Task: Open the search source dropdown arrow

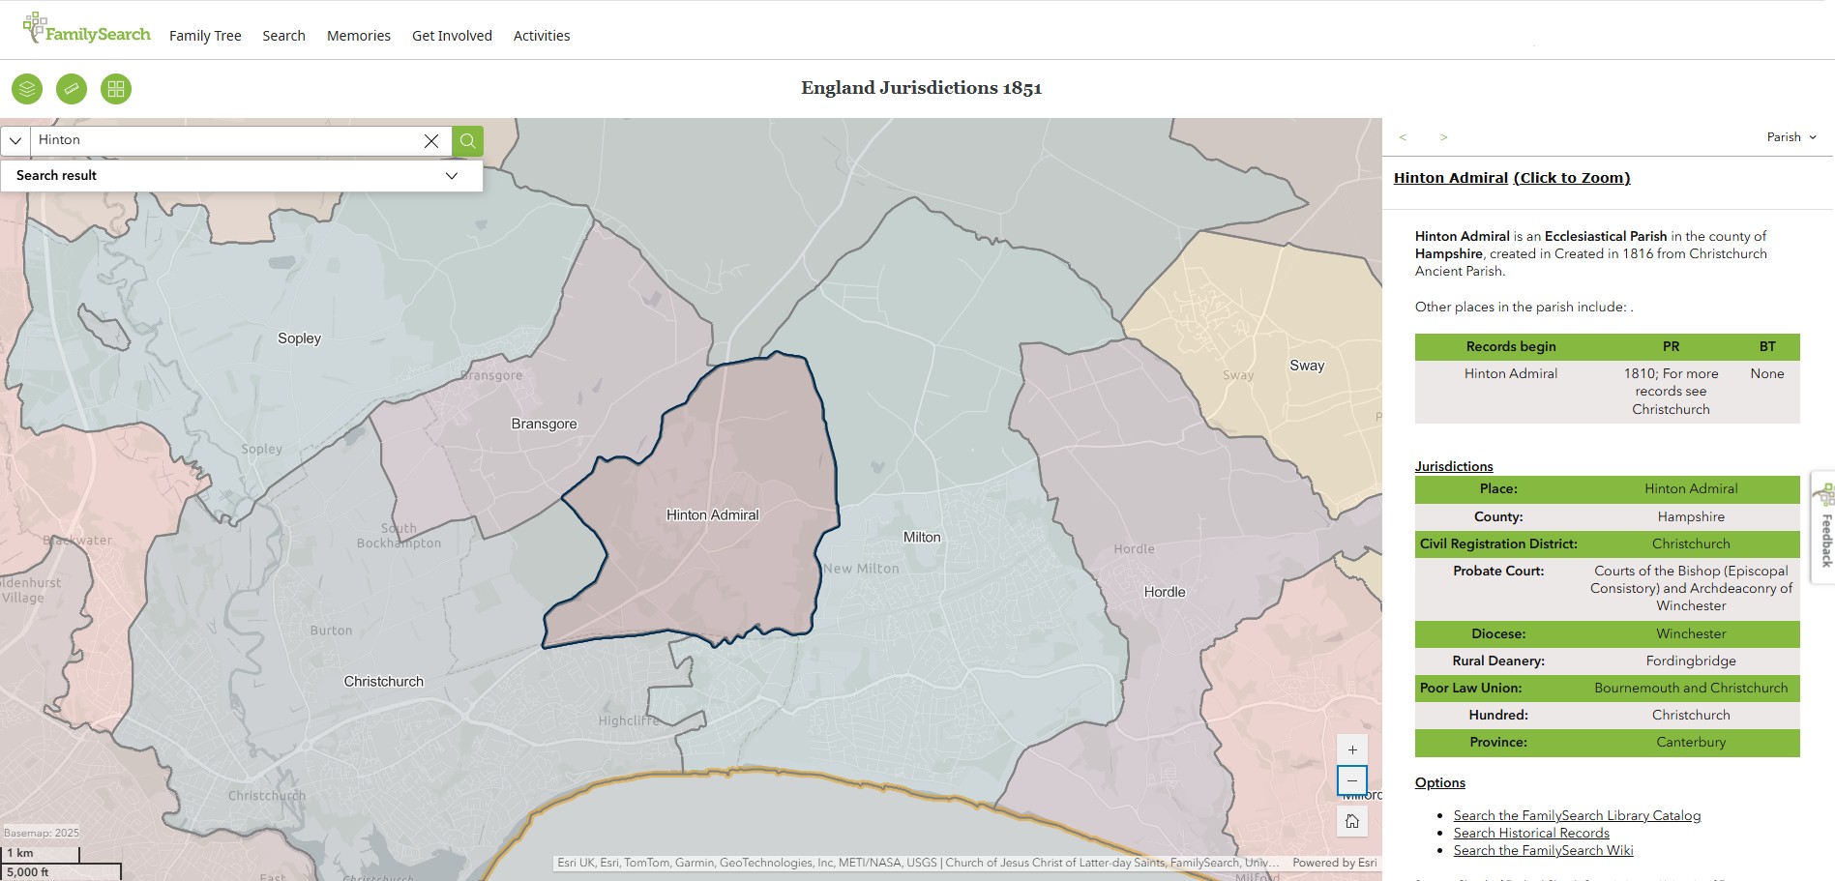Action: point(15,141)
